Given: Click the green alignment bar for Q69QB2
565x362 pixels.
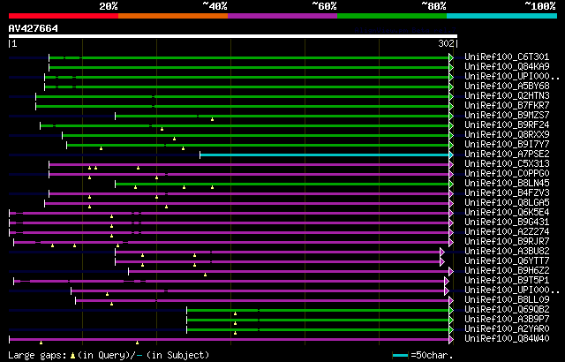Looking at the screenshot, I should [x=318, y=311].
